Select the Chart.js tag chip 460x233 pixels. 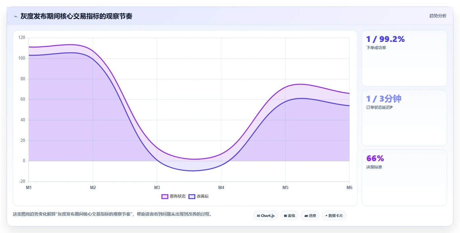point(266,216)
